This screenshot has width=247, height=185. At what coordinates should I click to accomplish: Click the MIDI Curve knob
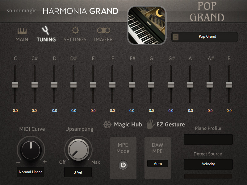(x=31, y=150)
